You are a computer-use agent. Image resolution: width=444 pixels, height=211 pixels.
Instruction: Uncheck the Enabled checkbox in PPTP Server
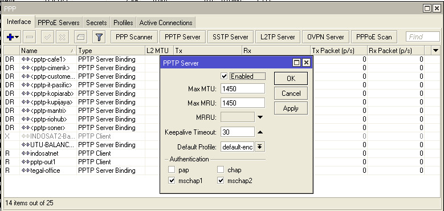[x=224, y=76]
